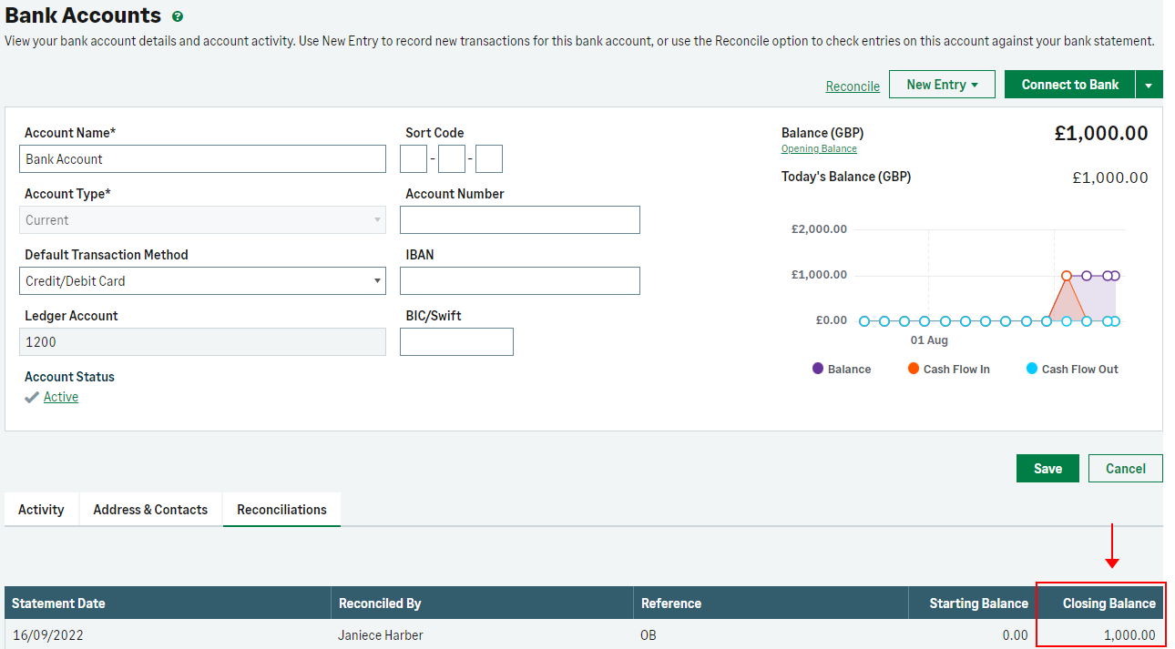The image size is (1175, 649).
Task: Toggle the Balance legend purple dot
Action: [818, 369]
